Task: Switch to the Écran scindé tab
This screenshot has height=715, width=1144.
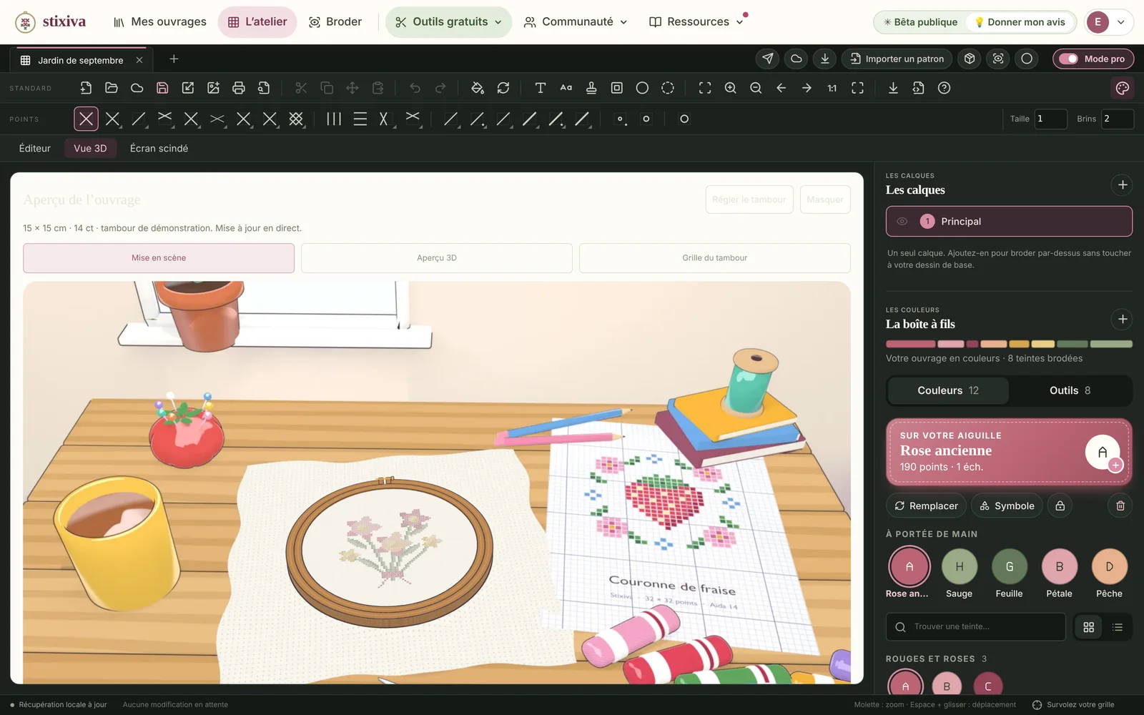Action: click(159, 149)
